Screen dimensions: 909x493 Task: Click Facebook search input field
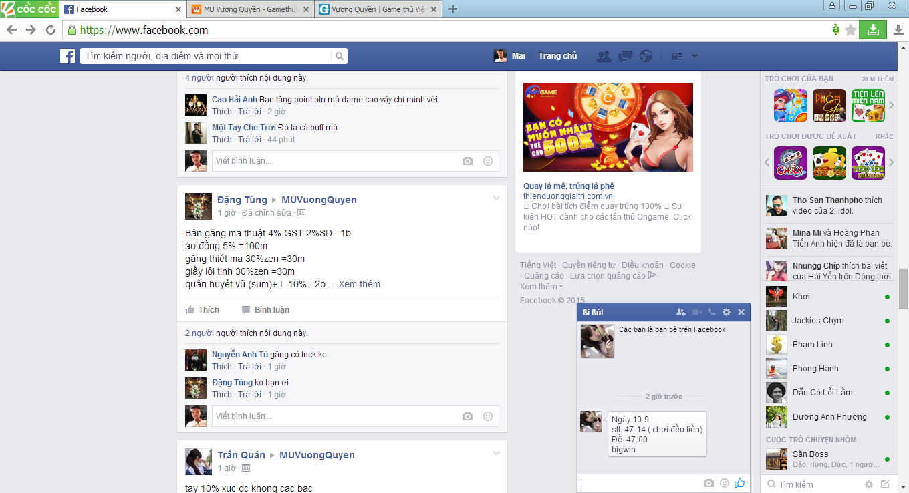[207, 57]
